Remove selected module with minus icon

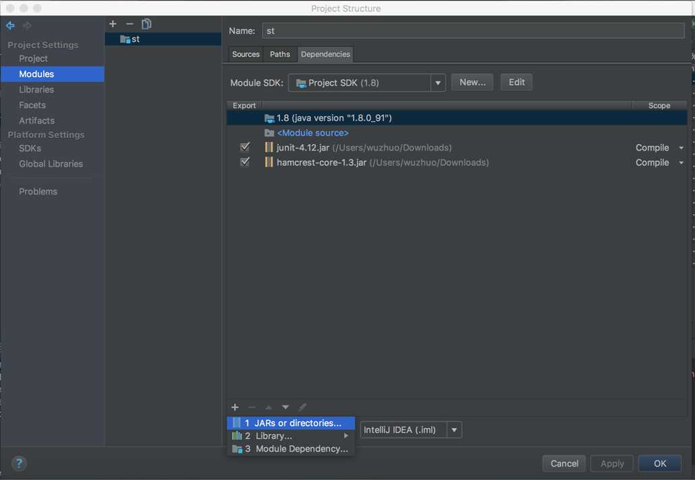pos(130,24)
